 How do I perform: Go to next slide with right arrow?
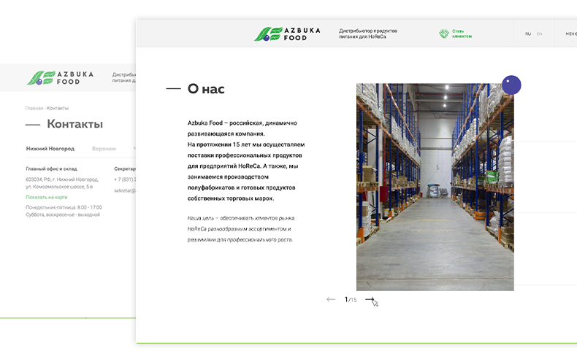pos(370,299)
